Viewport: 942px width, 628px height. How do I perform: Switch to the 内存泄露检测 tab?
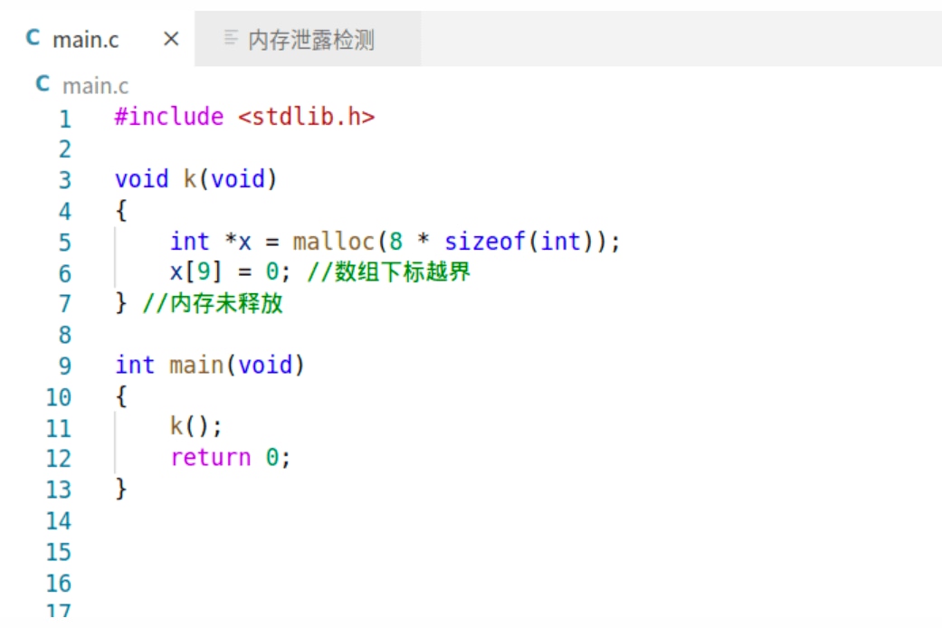pos(308,39)
